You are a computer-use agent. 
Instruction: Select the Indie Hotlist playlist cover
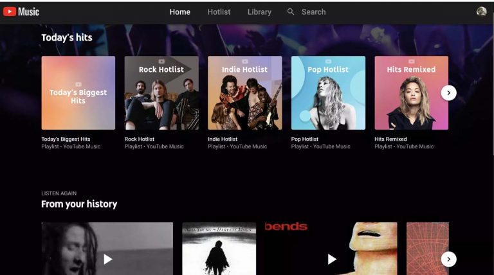click(x=245, y=93)
